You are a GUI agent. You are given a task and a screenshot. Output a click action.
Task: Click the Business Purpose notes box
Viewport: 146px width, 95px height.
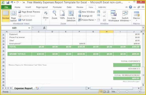coord(40,71)
